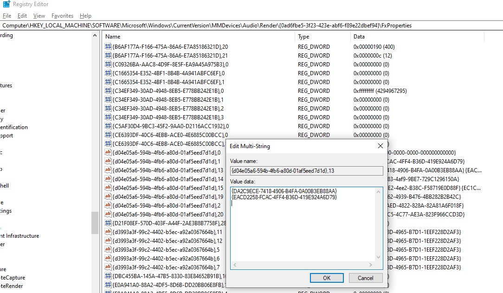
Task: Click string icon of {d04e05a6-594b-4fb6-a80d-01af5eed7d1d},15
Action: click(x=108, y=188)
